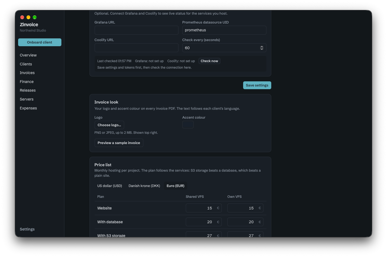
Task: Focus the Coolify URL input
Action: click(x=137, y=48)
